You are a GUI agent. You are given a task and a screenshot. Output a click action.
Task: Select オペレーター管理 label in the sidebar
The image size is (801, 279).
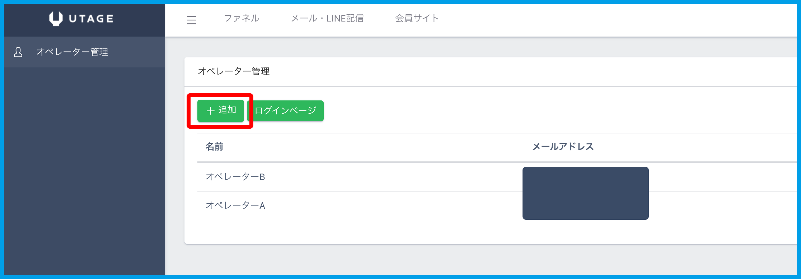(72, 52)
